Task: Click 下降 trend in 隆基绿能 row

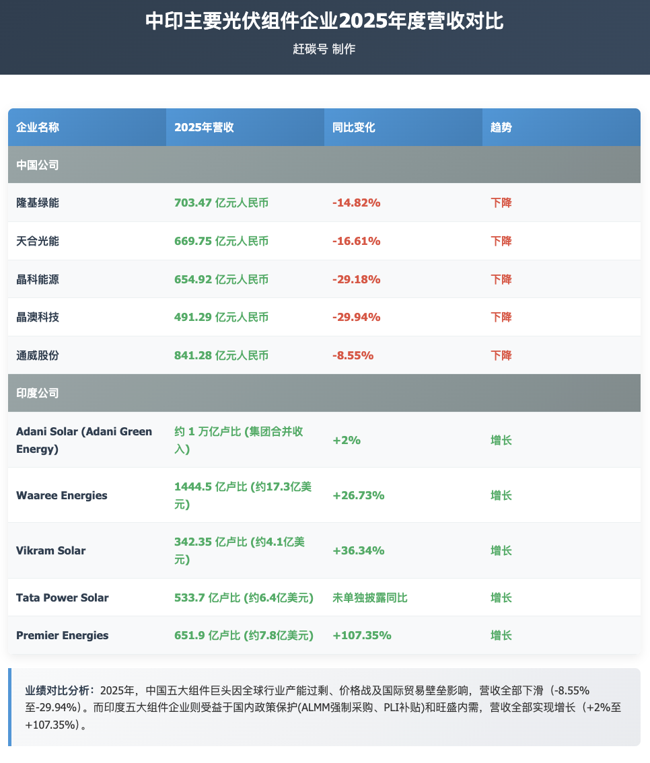Action: (x=501, y=203)
